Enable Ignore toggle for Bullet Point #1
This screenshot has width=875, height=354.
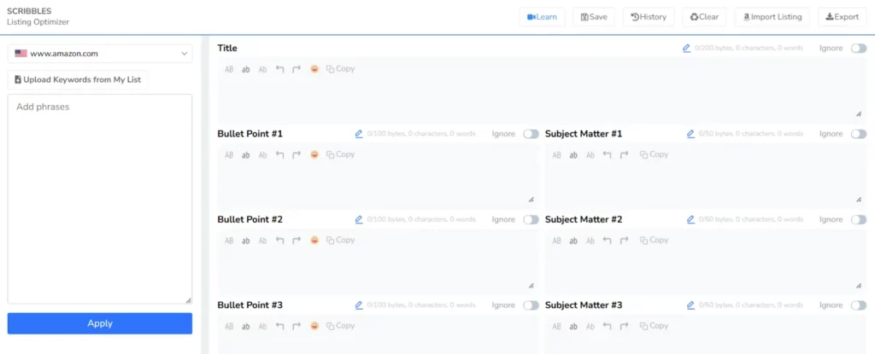click(x=531, y=134)
